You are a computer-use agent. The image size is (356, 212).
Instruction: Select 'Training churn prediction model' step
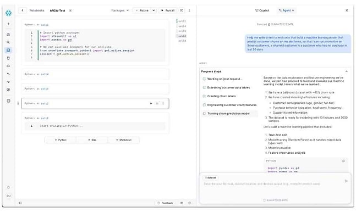(229, 114)
